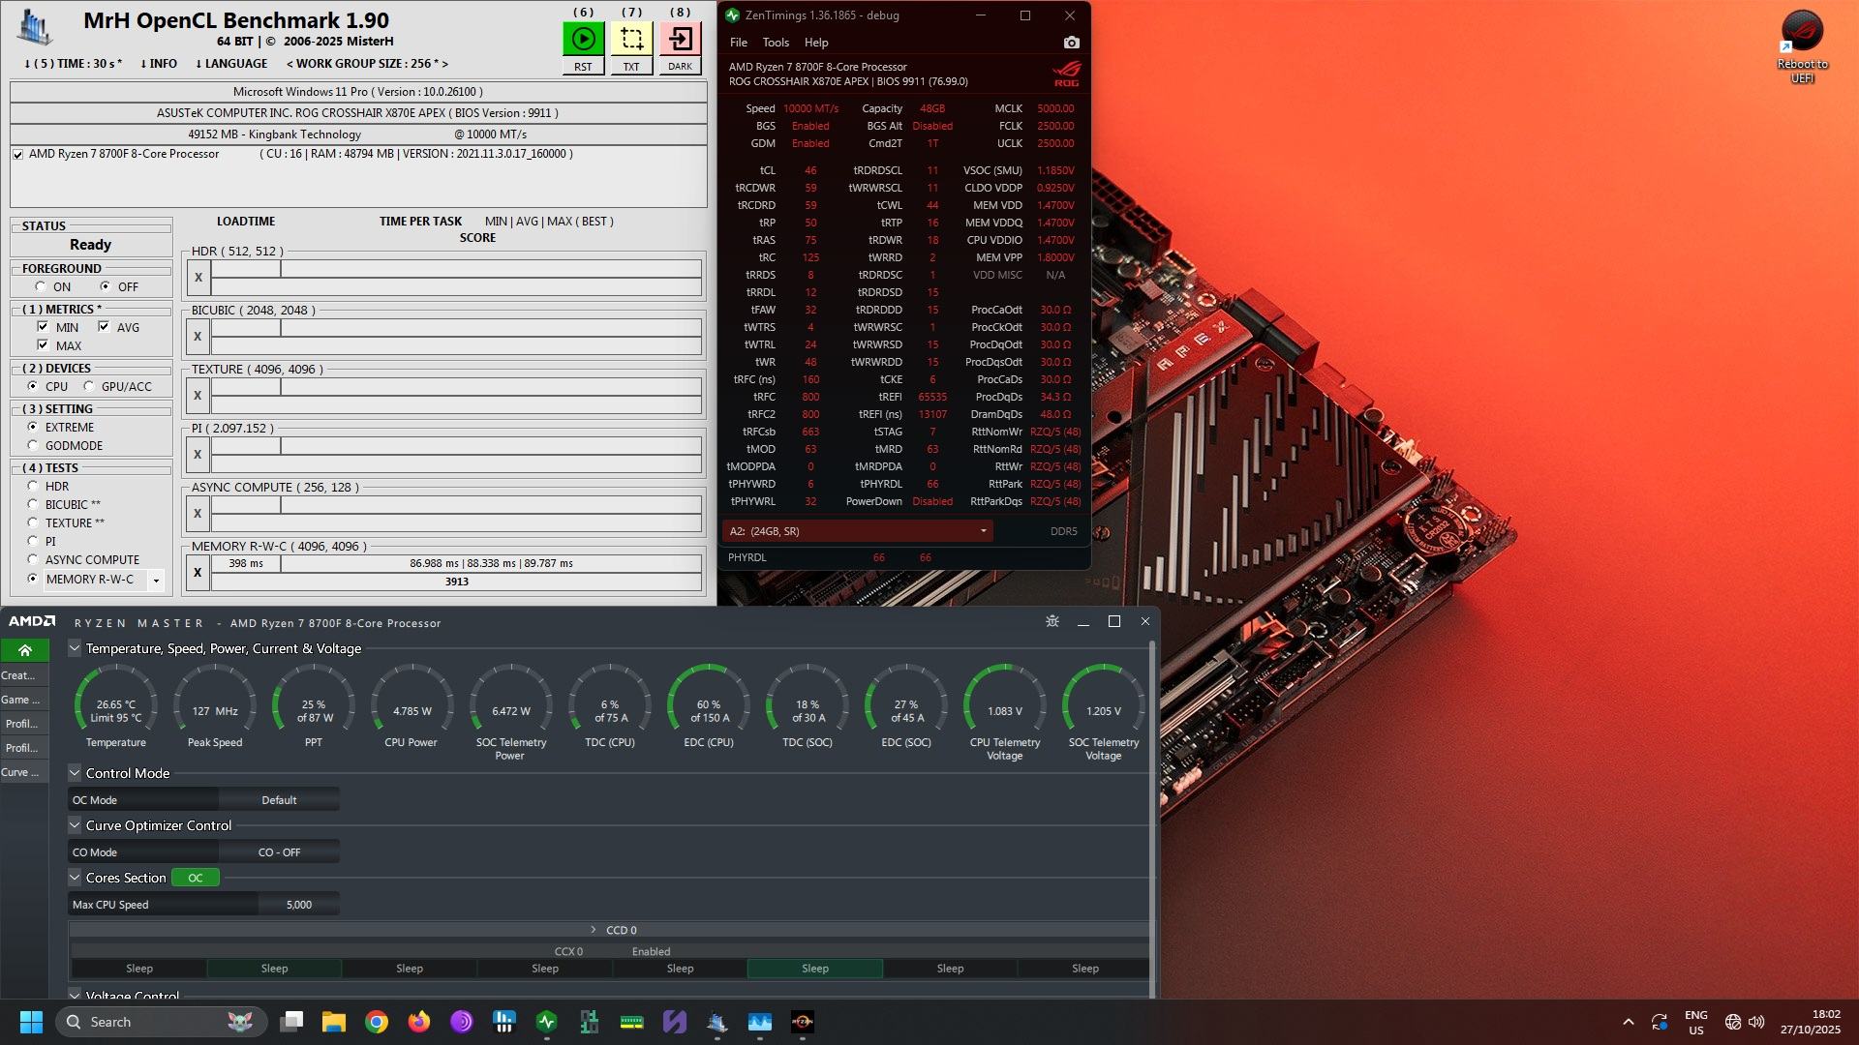Open the Tools menu in ZenTimings
Viewport: 1859px width, 1045px height.
click(x=776, y=43)
